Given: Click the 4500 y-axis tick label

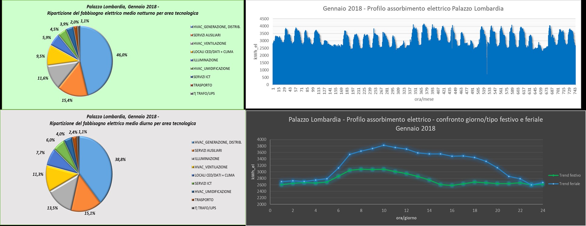Looking at the screenshot, I should tap(264, 19).
